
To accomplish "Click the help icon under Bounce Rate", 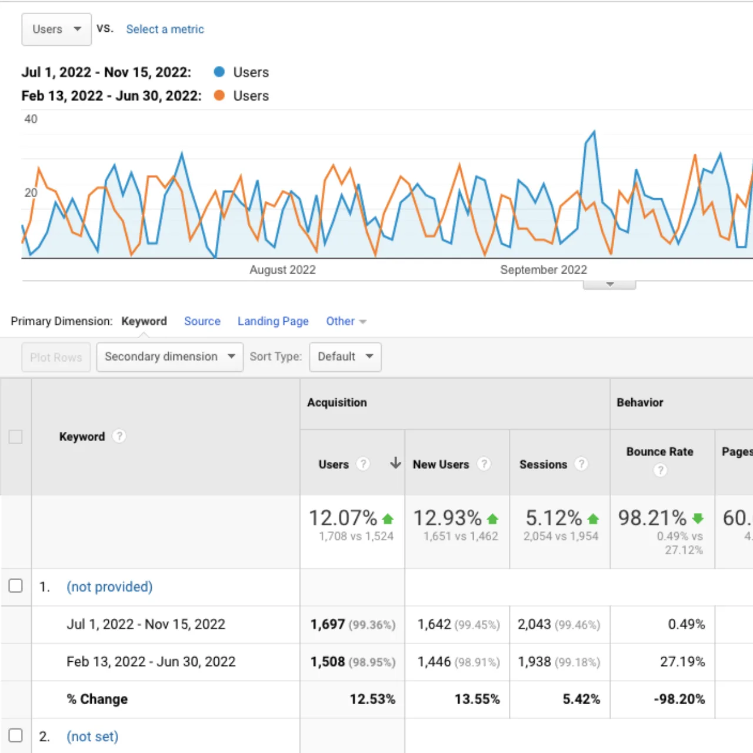I will click(x=660, y=470).
